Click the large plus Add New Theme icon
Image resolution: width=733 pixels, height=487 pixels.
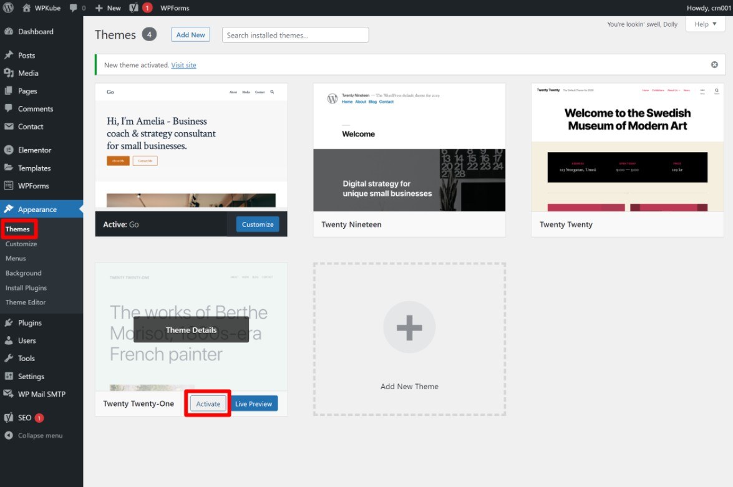click(409, 327)
